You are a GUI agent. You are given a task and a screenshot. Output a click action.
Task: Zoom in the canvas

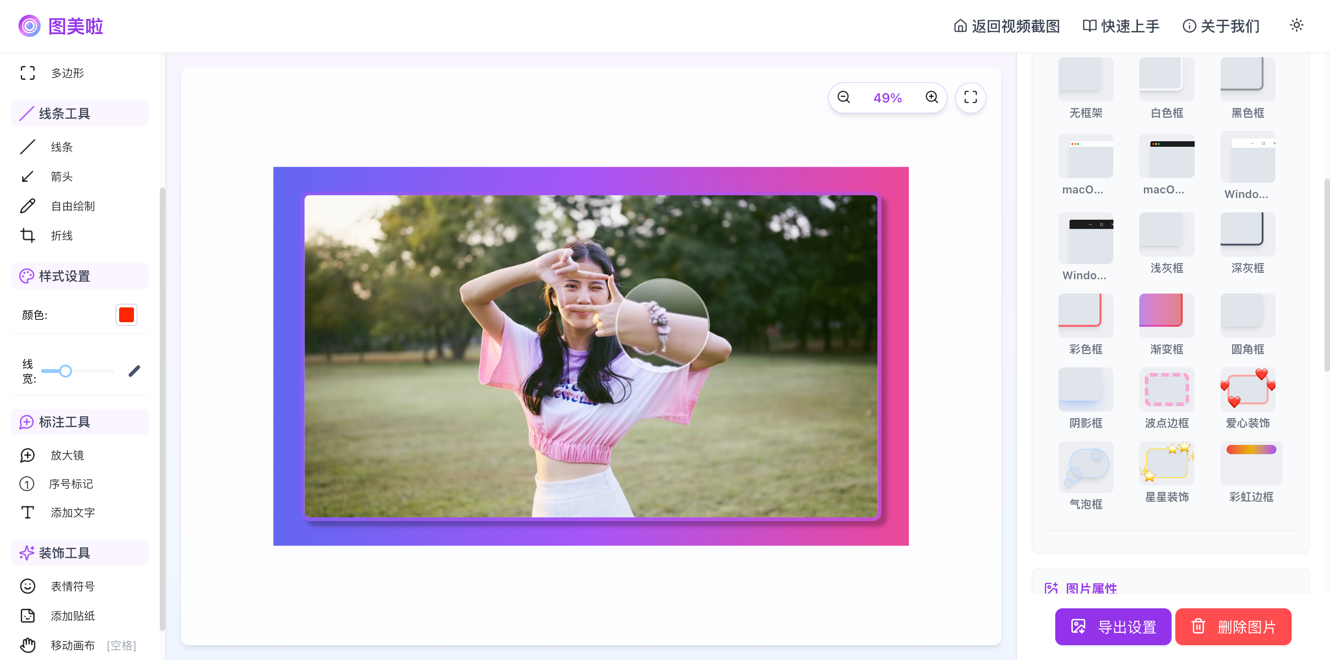[931, 97]
